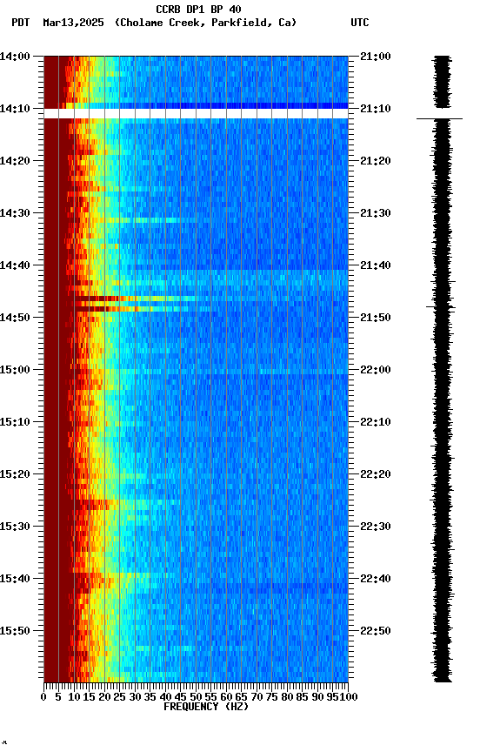480x752 pixels.
Task: Click the '100' frequency axis tick label
Action: pyautogui.click(x=349, y=698)
